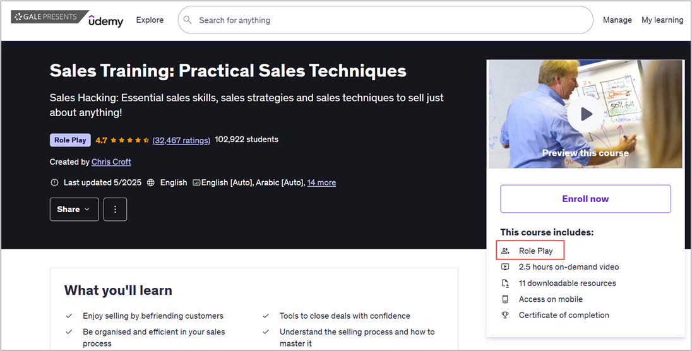Screen dimensions: 692x351
Task: Click the Certificate of completion text
Action: 564,315
